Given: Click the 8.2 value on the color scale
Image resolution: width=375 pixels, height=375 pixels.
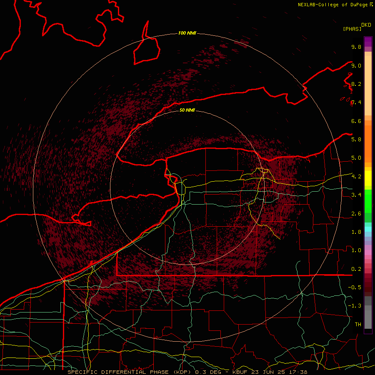Looking at the screenshot, I should [x=356, y=84].
